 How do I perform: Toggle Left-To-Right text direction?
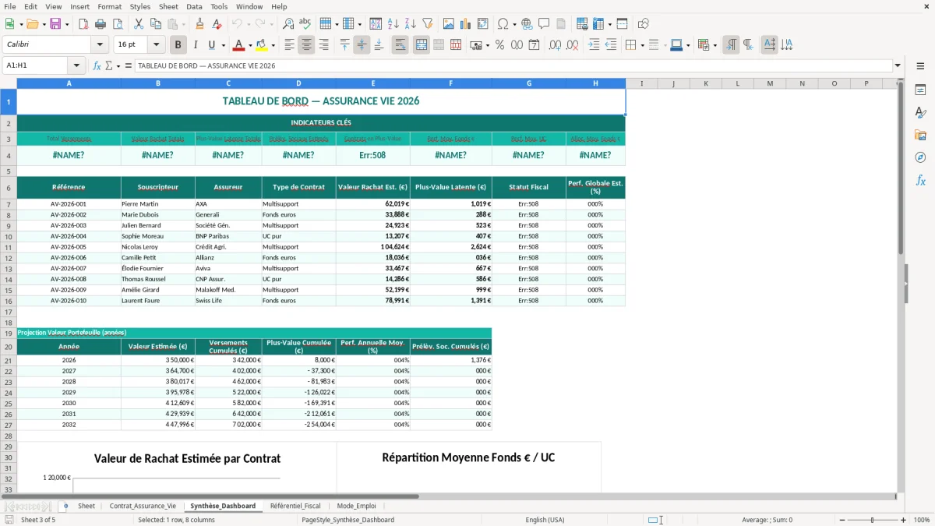(x=731, y=45)
